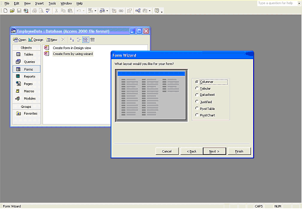Screen dimensions: 302x213
Task: Click the Save disk toolbar icon
Action: click(x=19, y=11)
